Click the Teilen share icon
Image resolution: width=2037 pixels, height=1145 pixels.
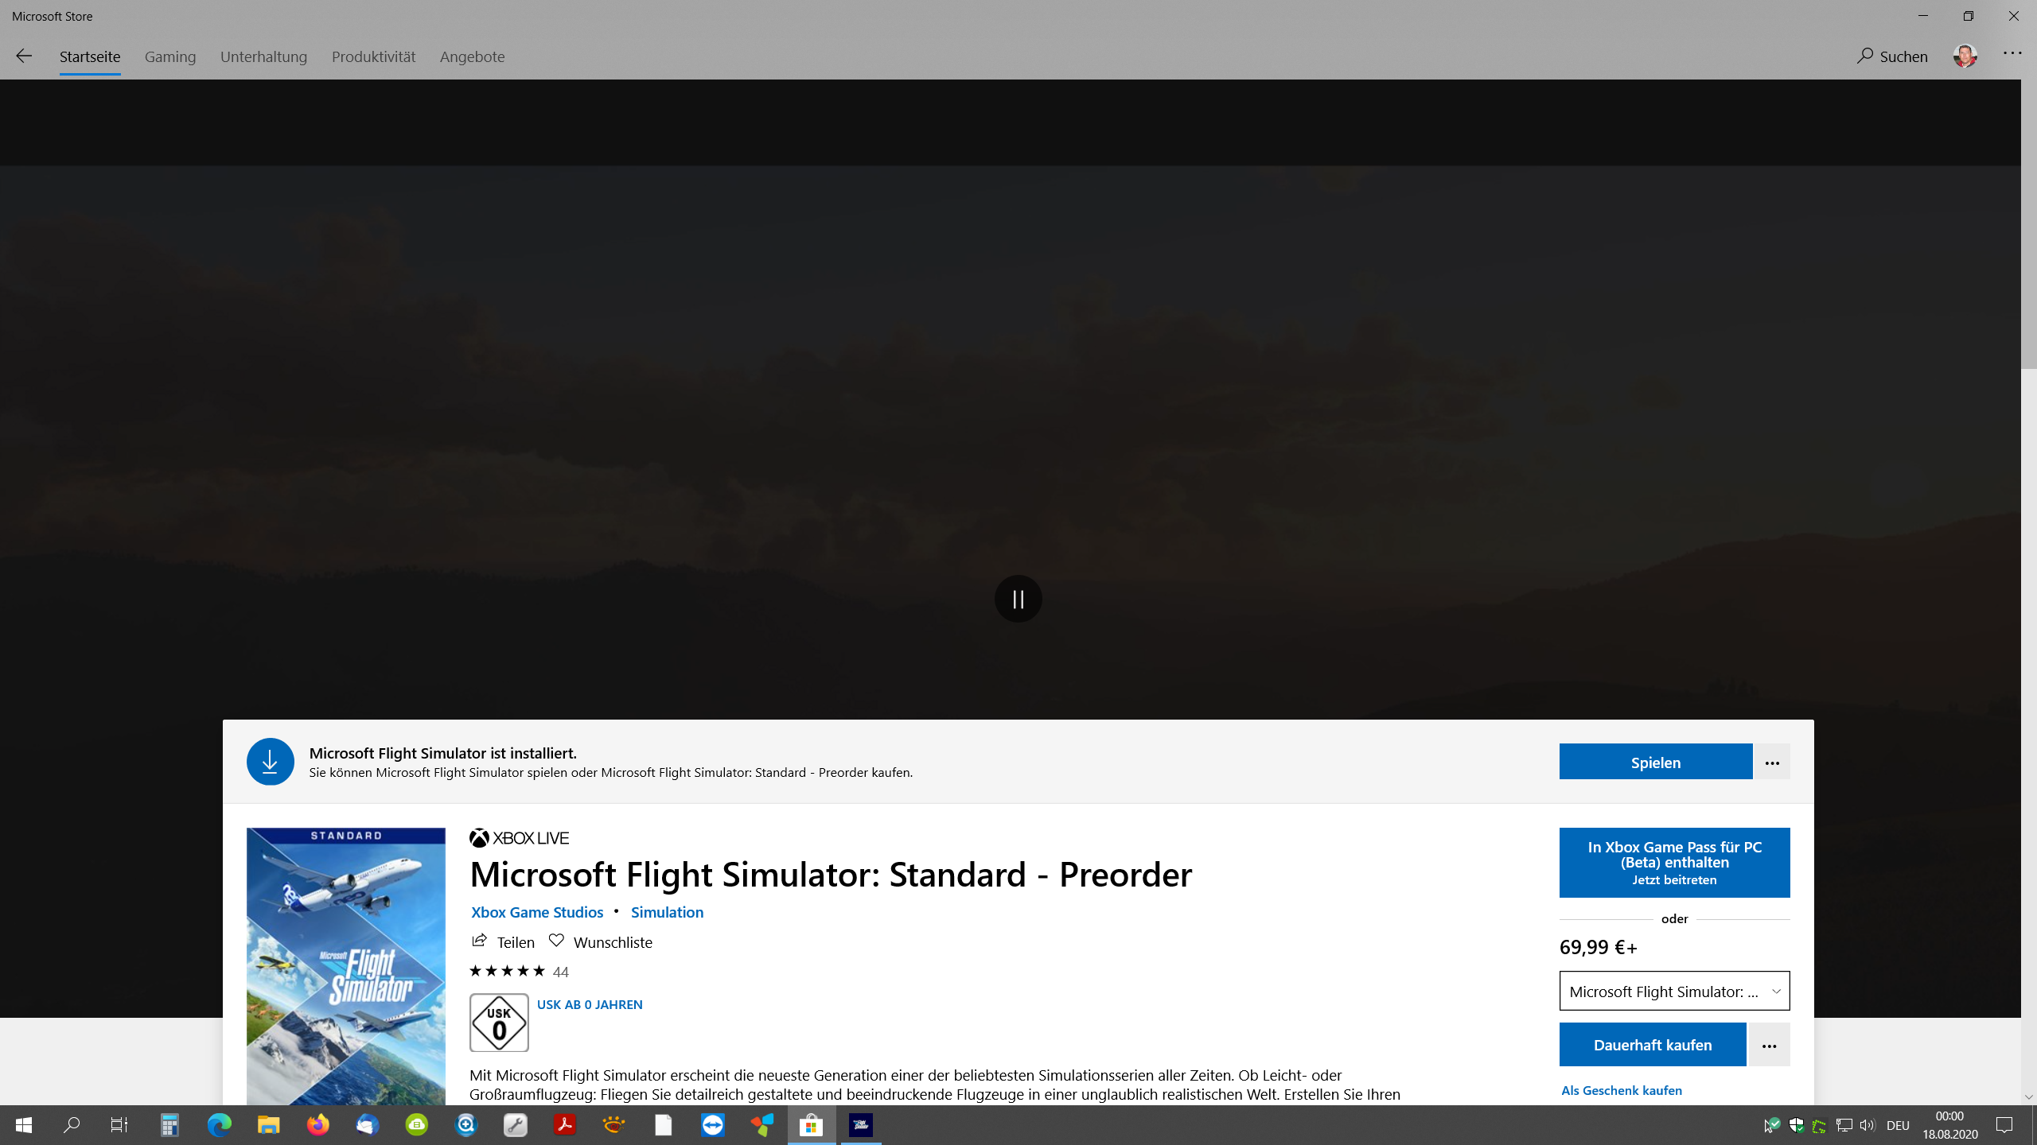pyautogui.click(x=479, y=941)
